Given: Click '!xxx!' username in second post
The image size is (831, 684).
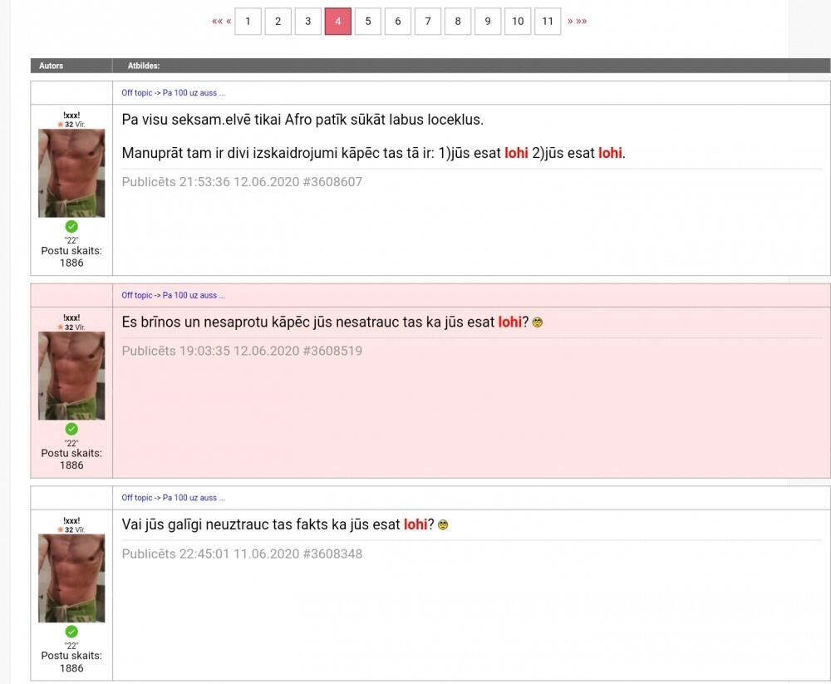Looking at the screenshot, I should [71, 317].
